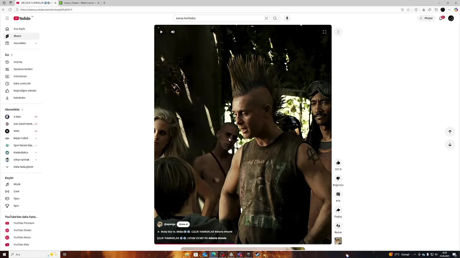The height and width of the screenshot is (258, 460).
Task: Remix this Short
Action: [338, 226]
